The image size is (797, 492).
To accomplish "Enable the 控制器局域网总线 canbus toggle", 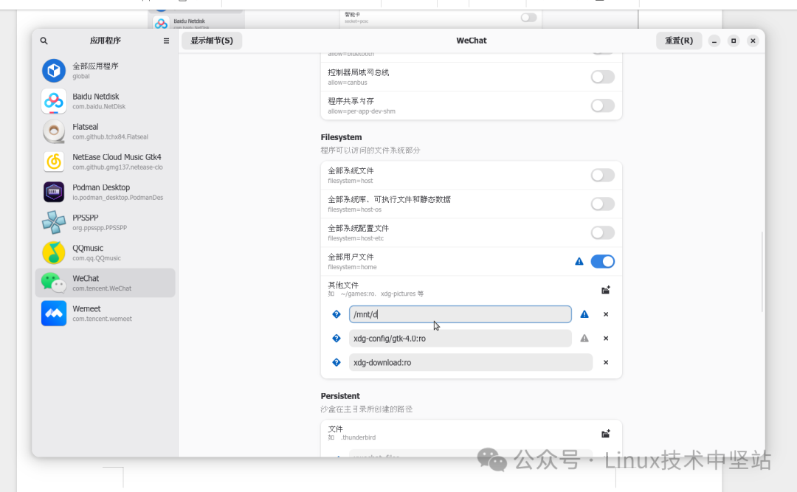I will pyautogui.click(x=602, y=77).
